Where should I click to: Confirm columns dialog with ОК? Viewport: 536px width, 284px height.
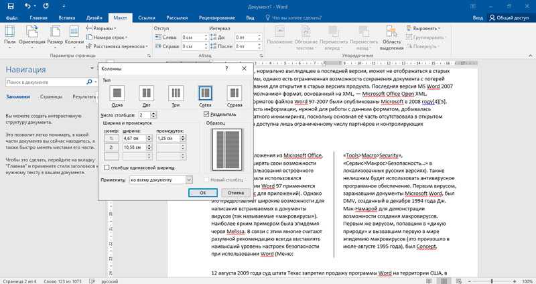(x=203, y=193)
